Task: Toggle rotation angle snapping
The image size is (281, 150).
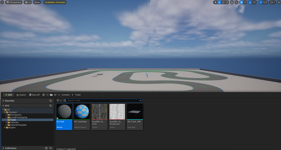Action: point(250,2)
